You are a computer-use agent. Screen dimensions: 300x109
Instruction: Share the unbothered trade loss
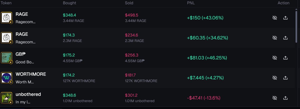[285, 98]
